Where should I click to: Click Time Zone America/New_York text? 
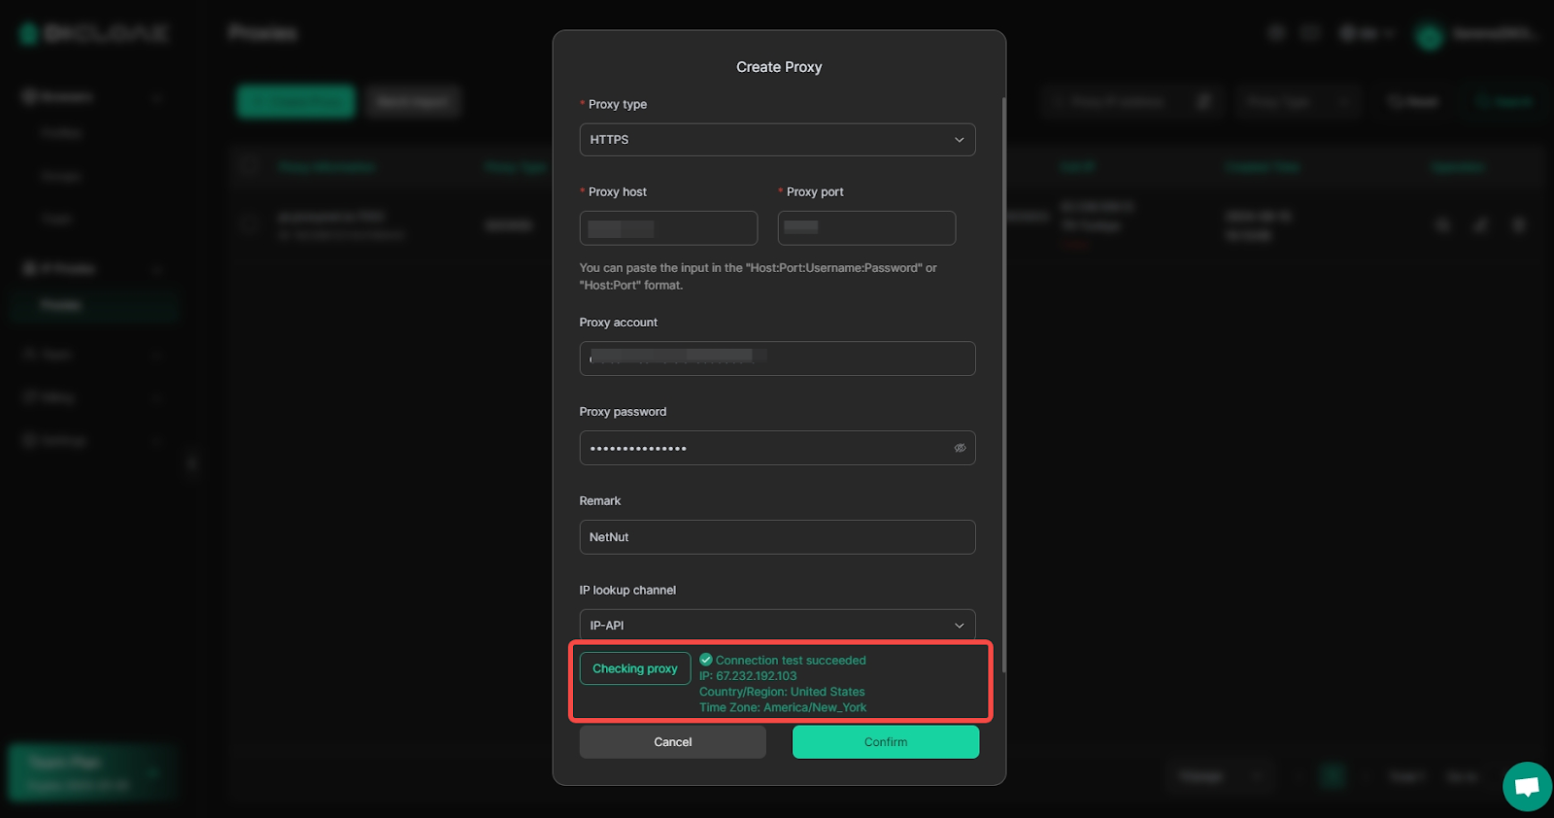(x=783, y=707)
